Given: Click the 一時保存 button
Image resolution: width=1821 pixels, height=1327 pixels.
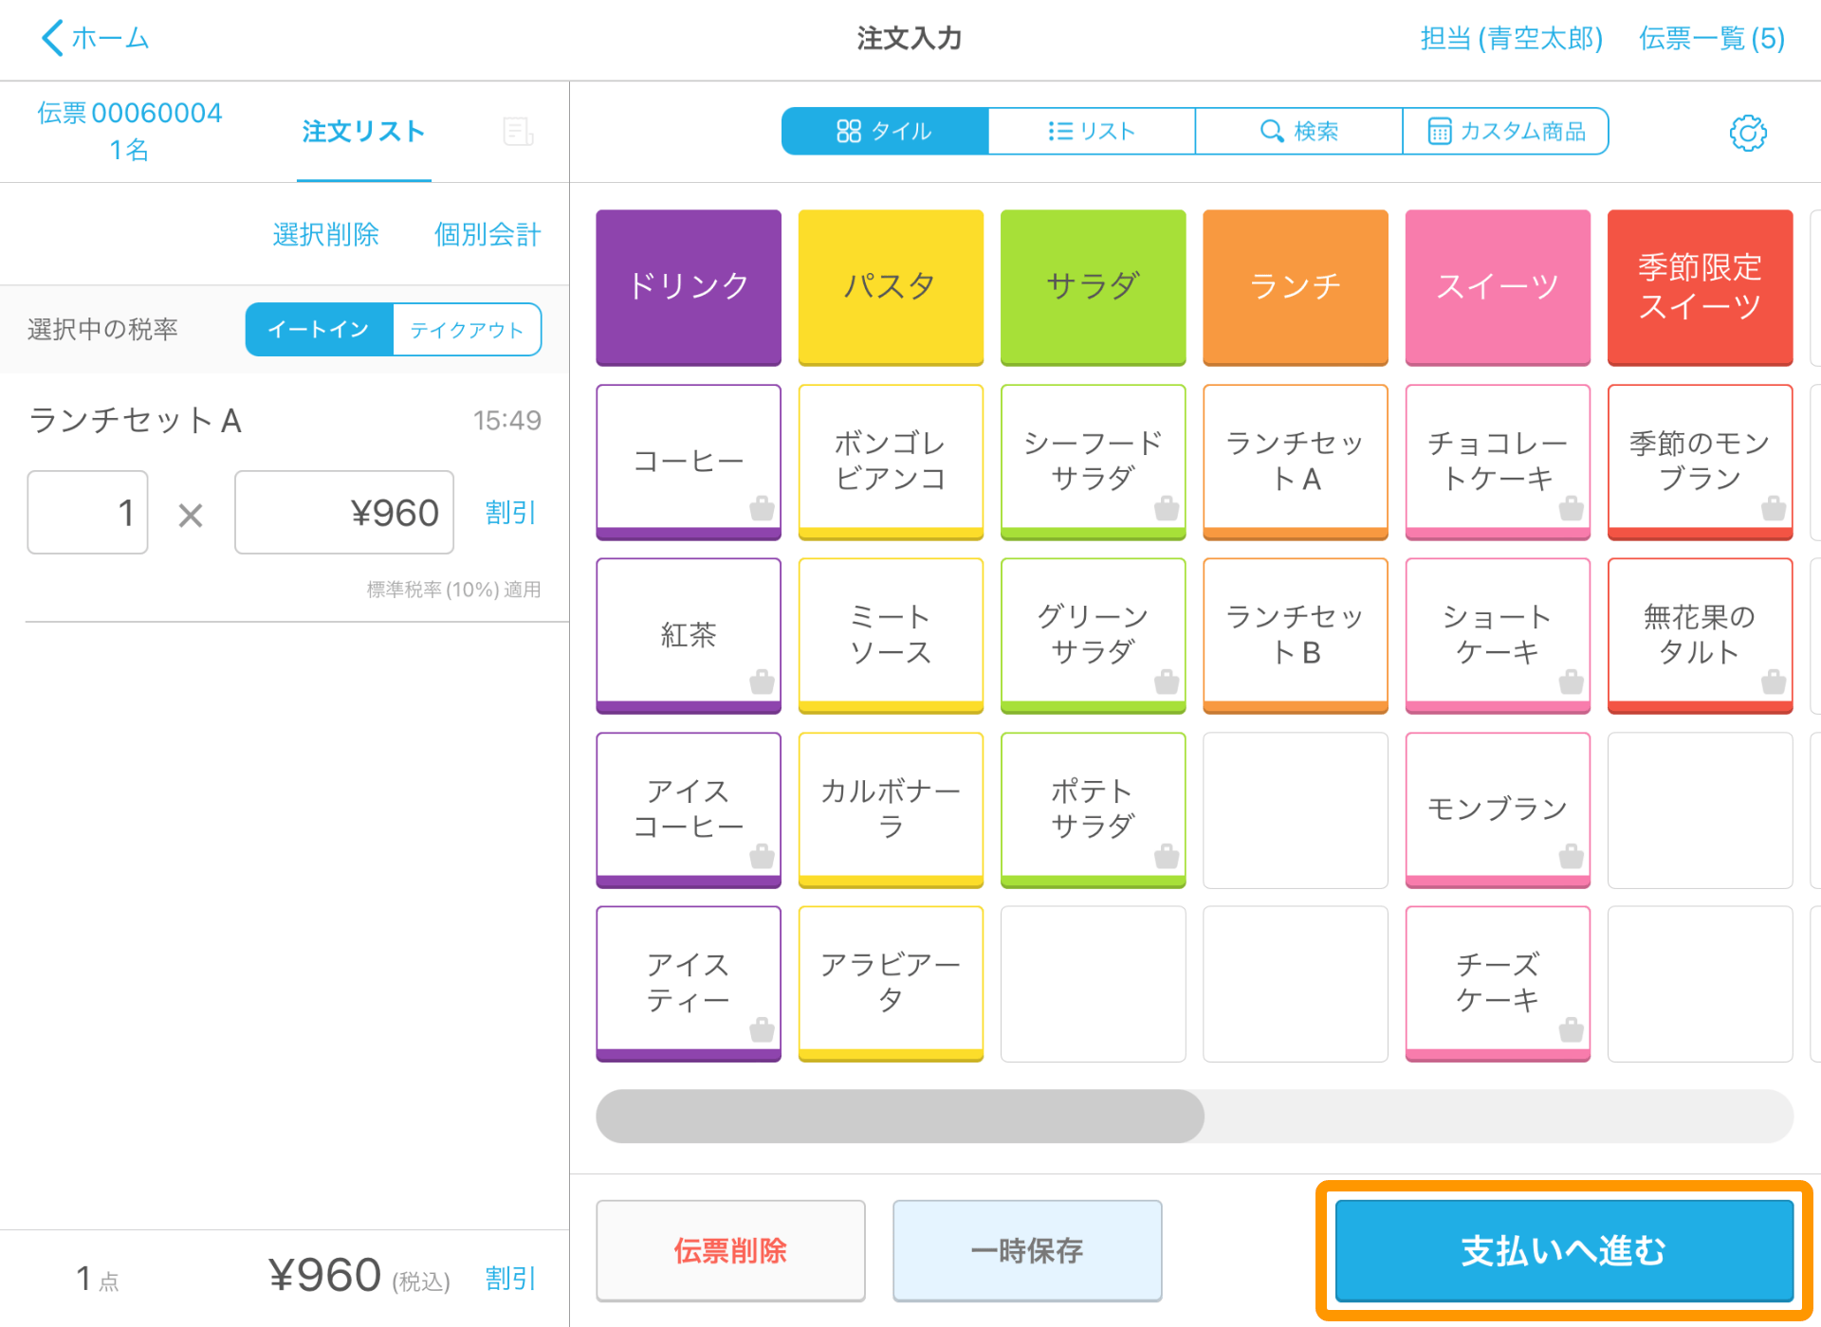Looking at the screenshot, I should [x=1027, y=1250].
